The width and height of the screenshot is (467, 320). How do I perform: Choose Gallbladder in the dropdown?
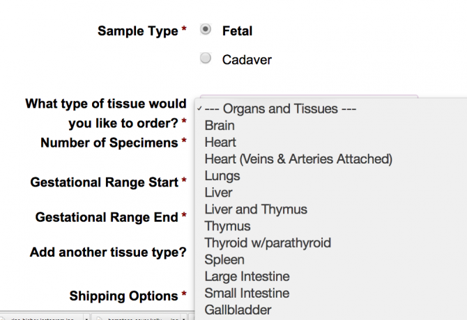click(238, 310)
